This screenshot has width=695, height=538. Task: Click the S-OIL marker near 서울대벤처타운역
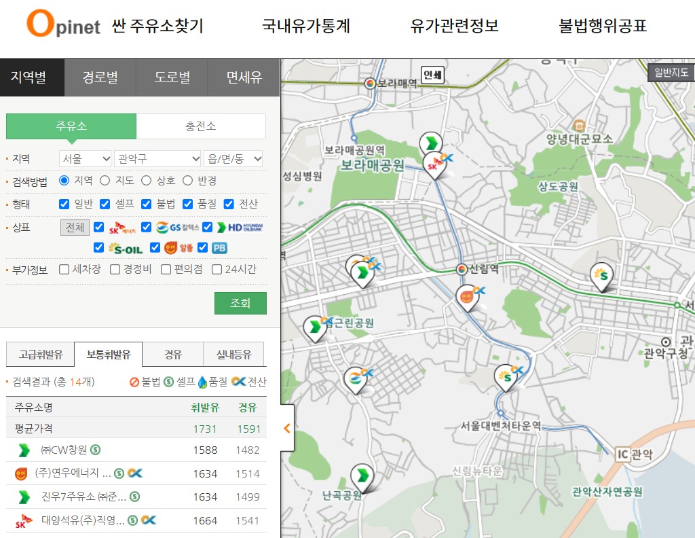pyautogui.click(x=506, y=376)
